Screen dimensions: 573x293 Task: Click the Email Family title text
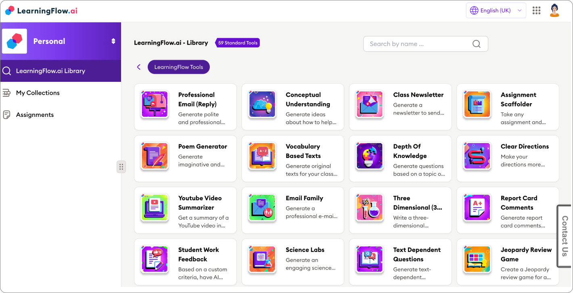305,198
